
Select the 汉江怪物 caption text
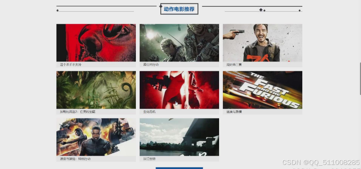[149, 159]
